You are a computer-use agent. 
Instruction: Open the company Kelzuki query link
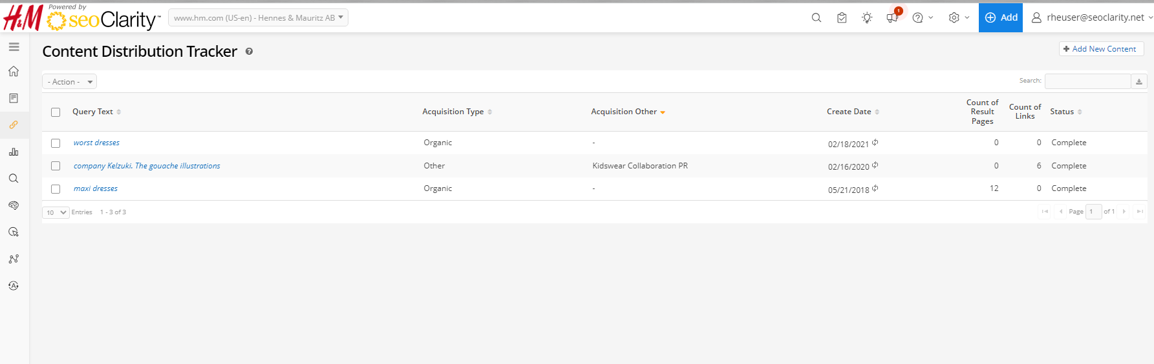tap(147, 166)
